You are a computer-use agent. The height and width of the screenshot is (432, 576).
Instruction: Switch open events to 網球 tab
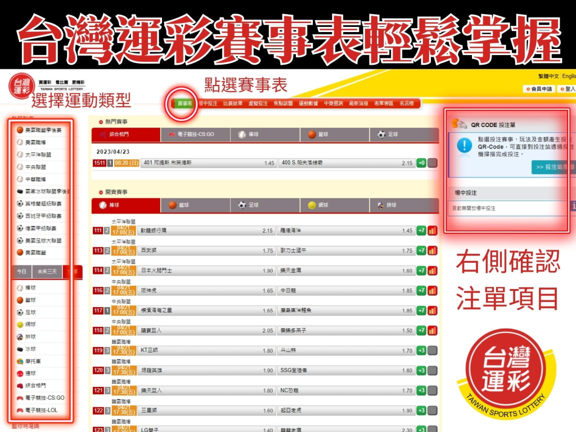[335, 205]
